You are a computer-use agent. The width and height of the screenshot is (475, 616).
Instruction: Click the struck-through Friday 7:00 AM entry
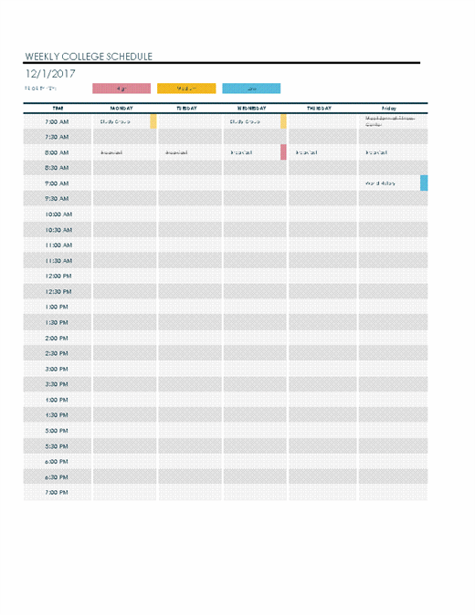coord(390,121)
